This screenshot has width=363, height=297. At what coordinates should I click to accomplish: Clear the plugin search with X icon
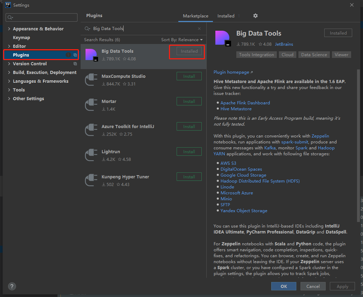[x=199, y=29]
